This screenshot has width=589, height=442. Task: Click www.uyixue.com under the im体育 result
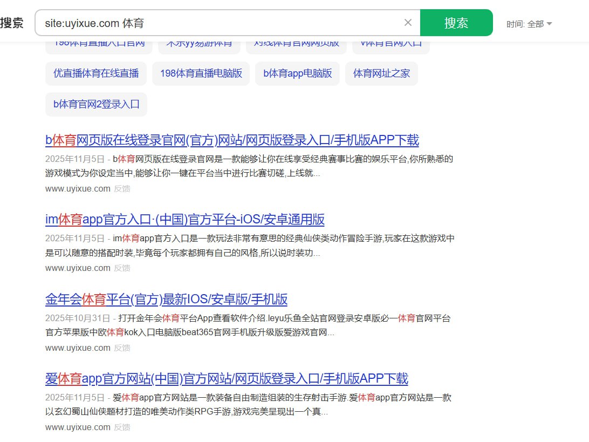(x=78, y=268)
